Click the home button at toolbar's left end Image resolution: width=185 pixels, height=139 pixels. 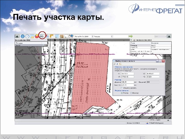[17, 36]
